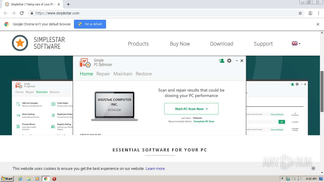Click Set as default button
This screenshot has width=324, height=182.
90,24
